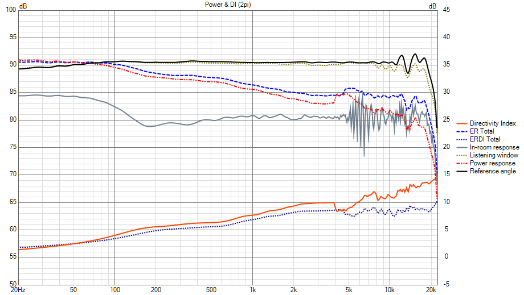Click the 20k frequency axis label
Viewport: 524px width, 295px height.
[x=431, y=290]
